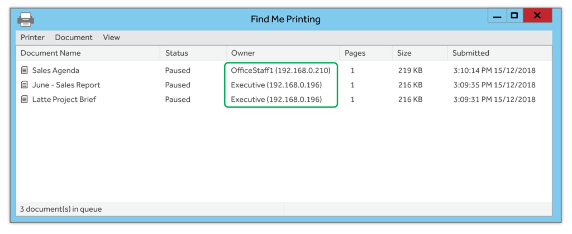Image resolution: width=572 pixels, height=234 pixels.
Task: Click the page count of Latte Project Brief
Action: pyautogui.click(x=352, y=99)
